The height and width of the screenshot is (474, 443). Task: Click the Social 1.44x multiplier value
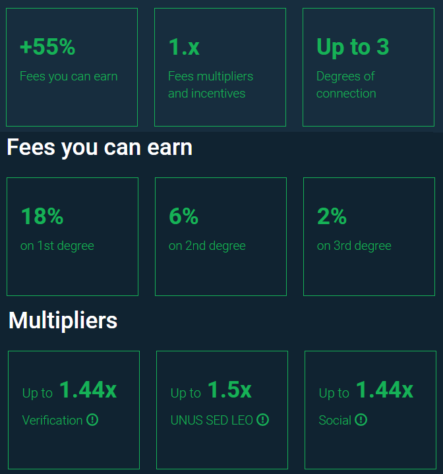point(385,390)
